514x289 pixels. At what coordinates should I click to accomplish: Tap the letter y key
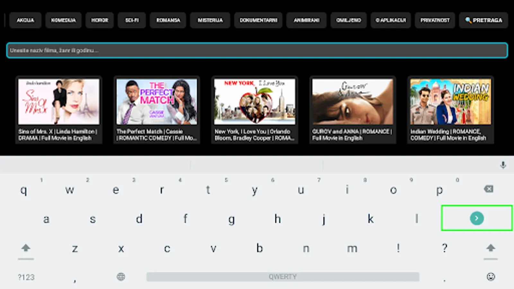[254, 191]
